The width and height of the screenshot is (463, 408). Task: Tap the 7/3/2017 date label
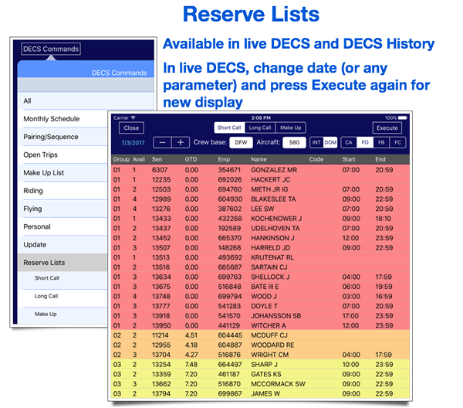tap(133, 143)
